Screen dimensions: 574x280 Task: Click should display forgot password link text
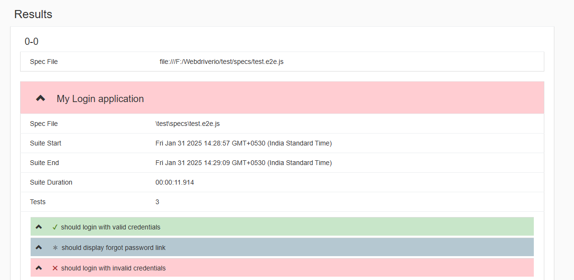pos(114,248)
